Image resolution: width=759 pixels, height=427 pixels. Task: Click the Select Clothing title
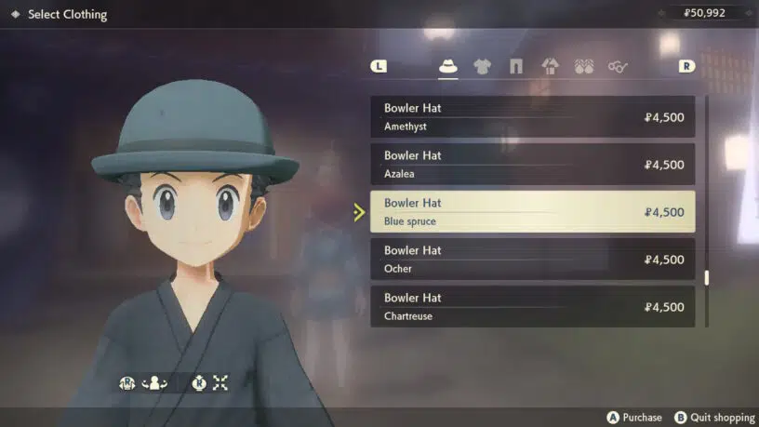point(67,15)
